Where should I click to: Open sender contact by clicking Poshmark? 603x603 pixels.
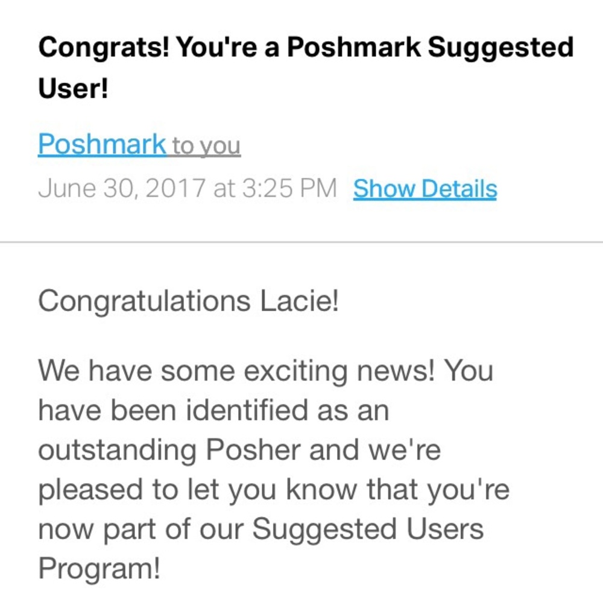[x=101, y=144]
